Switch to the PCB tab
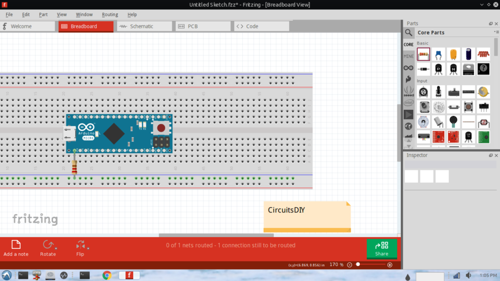 [203, 26]
